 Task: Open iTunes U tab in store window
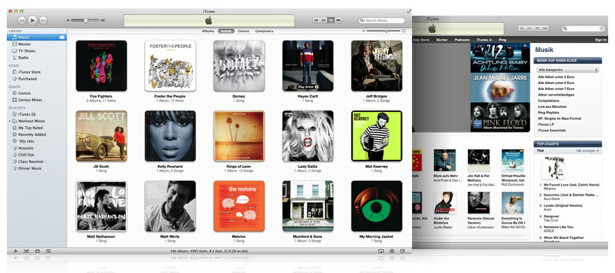tap(484, 40)
